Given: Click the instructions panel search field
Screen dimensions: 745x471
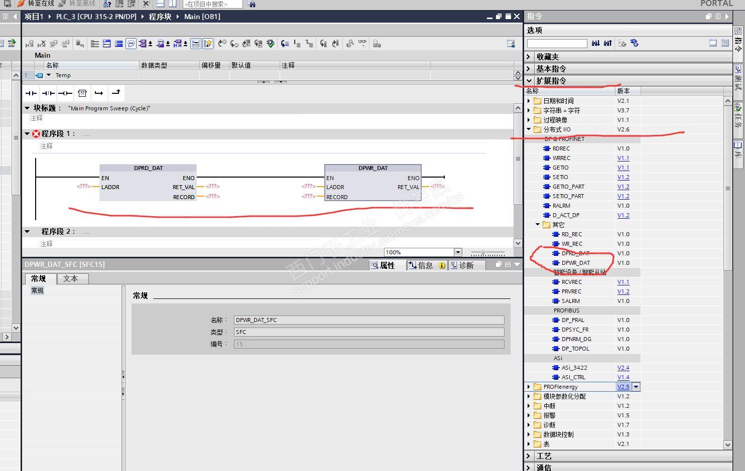Looking at the screenshot, I should [557, 44].
